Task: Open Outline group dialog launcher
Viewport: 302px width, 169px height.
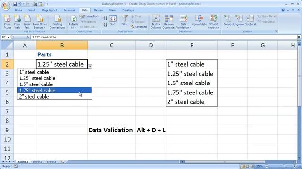Action: [276, 31]
